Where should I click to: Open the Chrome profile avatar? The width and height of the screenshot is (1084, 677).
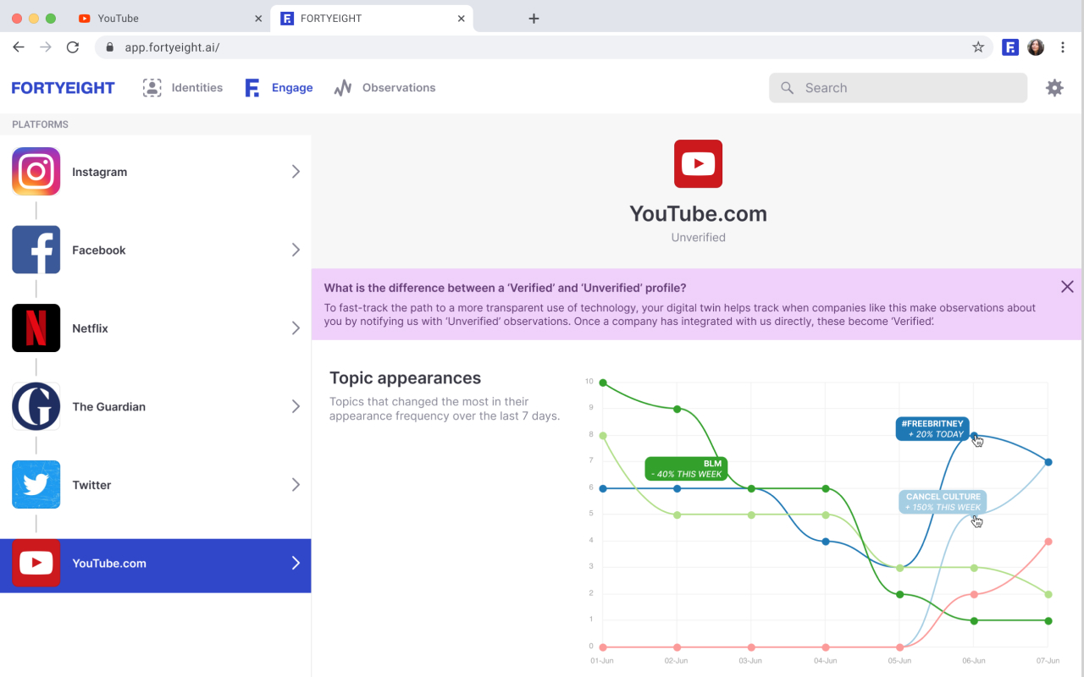click(x=1036, y=47)
